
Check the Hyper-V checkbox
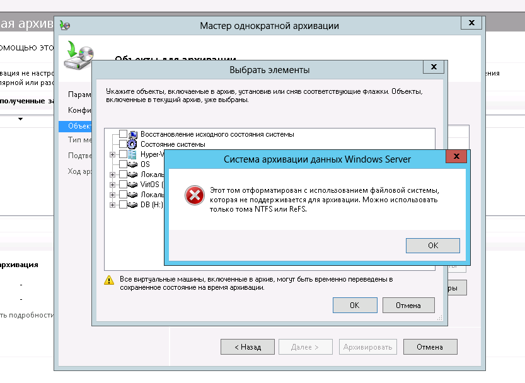(x=123, y=154)
